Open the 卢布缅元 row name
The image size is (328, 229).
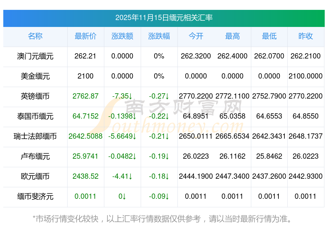(x=35, y=156)
